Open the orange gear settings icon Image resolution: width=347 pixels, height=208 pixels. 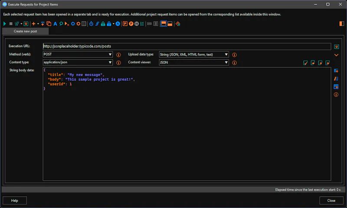click(79, 24)
